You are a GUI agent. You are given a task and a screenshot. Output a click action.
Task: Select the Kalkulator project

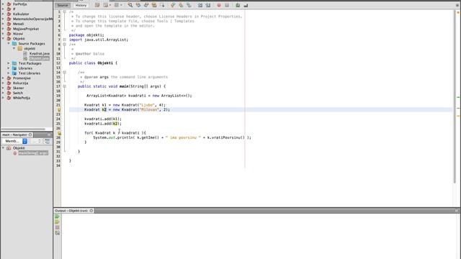tap(21, 14)
